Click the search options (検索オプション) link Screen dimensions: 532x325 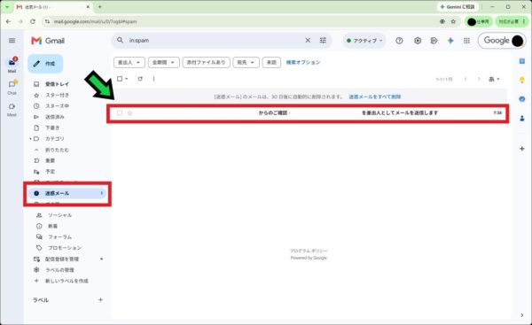coord(303,62)
